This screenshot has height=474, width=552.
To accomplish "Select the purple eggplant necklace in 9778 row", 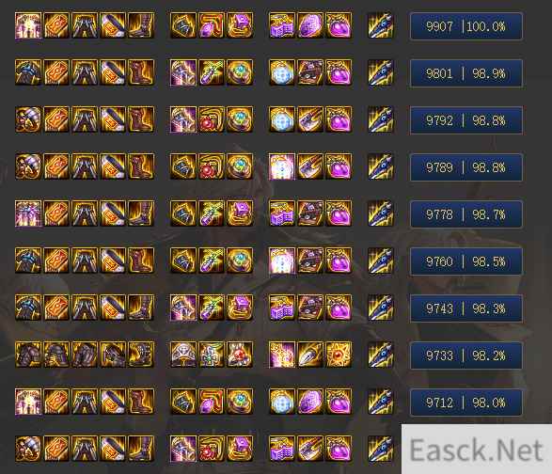I will pyautogui.click(x=212, y=213).
